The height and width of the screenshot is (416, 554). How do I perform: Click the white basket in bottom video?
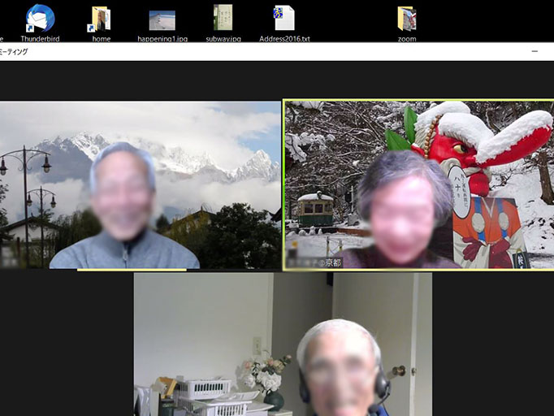click(x=204, y=388)
